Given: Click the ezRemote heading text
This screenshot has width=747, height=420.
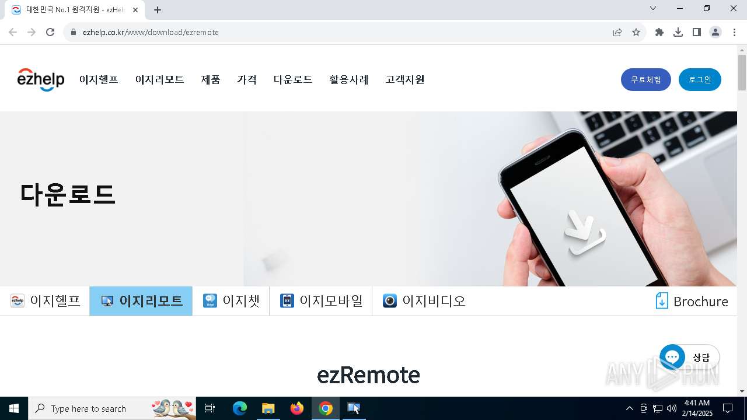Looking at the screenshot, I should point(368,374).
